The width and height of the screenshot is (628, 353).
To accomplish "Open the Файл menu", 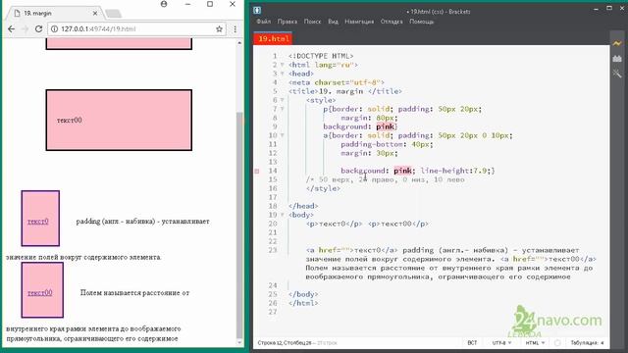I will tap(264, 22).
